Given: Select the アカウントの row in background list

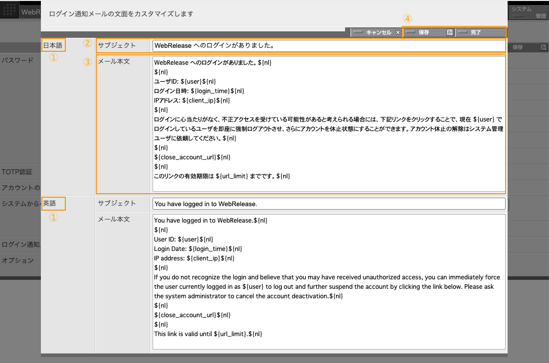Looking at the screenshot, I should pyautogui.click(x=20, y=188).
